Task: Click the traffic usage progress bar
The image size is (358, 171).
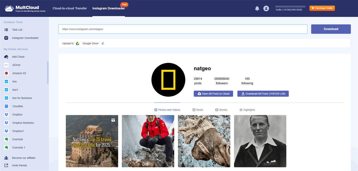Action: [290, 6]
